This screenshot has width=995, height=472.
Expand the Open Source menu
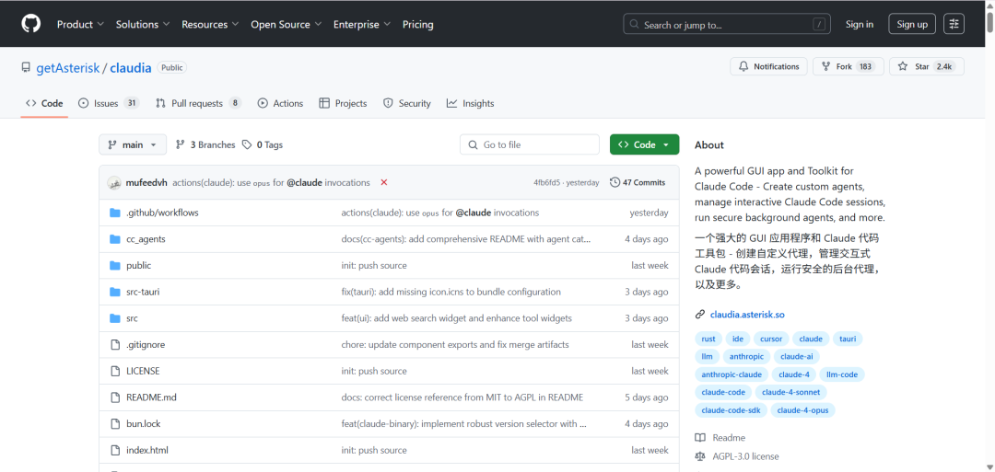coord(286,24)
